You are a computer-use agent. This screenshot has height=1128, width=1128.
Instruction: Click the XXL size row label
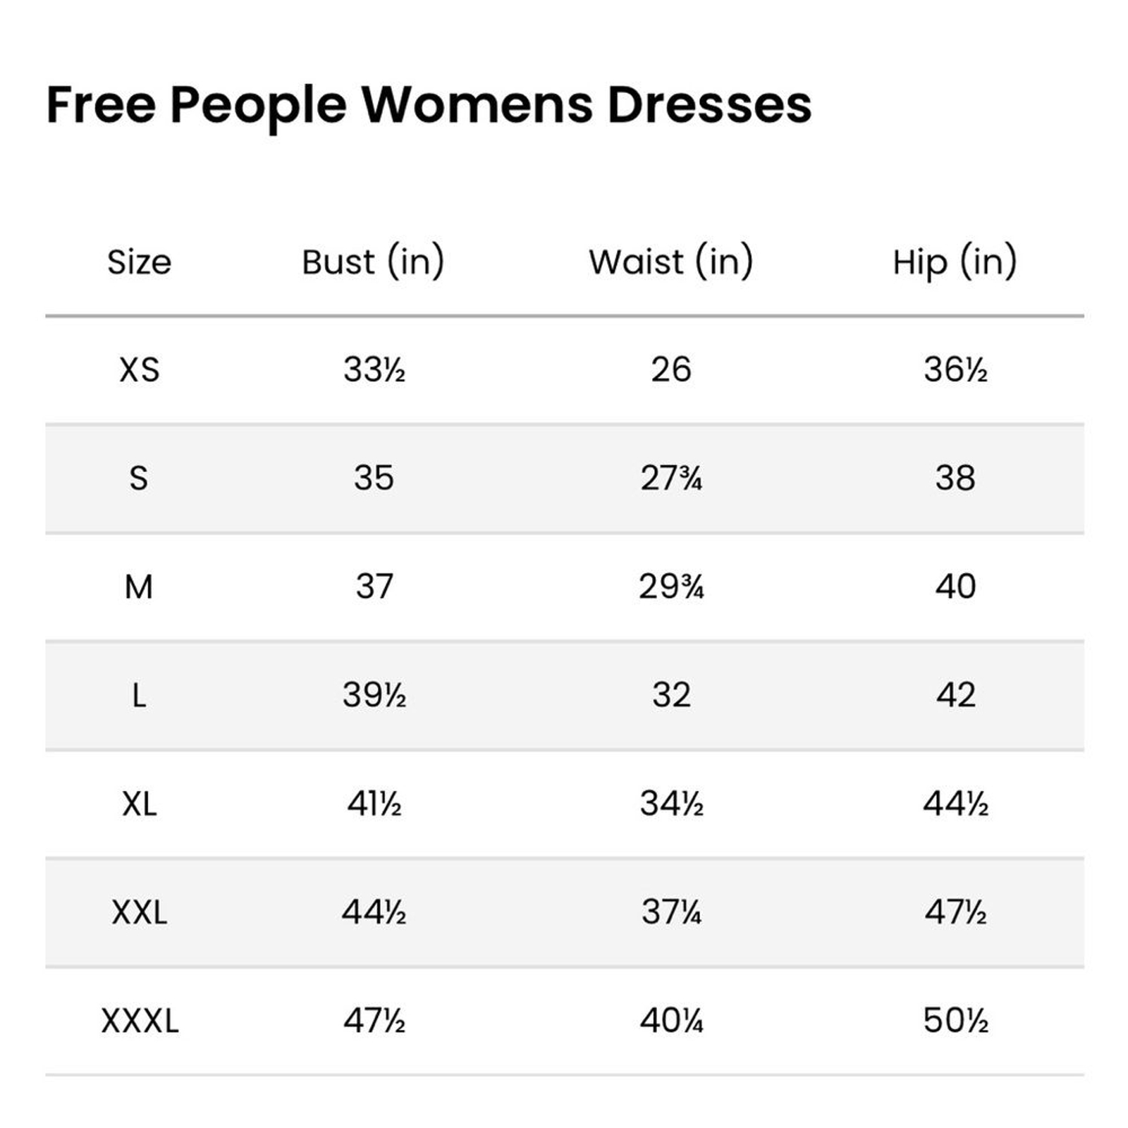139,913
